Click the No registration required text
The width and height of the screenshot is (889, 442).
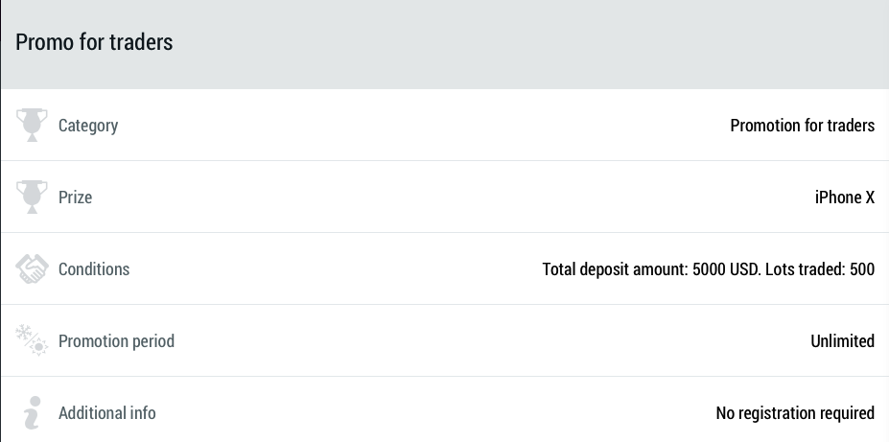(795, 413)
